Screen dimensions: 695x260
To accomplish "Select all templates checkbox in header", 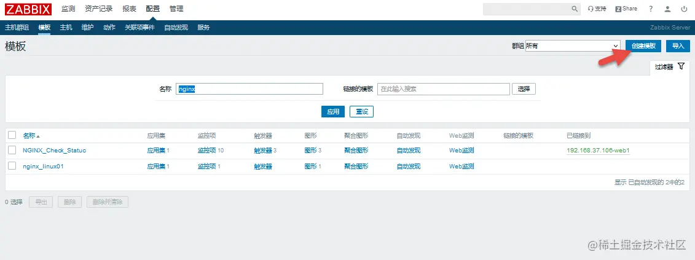I will (x=12, y=135).
